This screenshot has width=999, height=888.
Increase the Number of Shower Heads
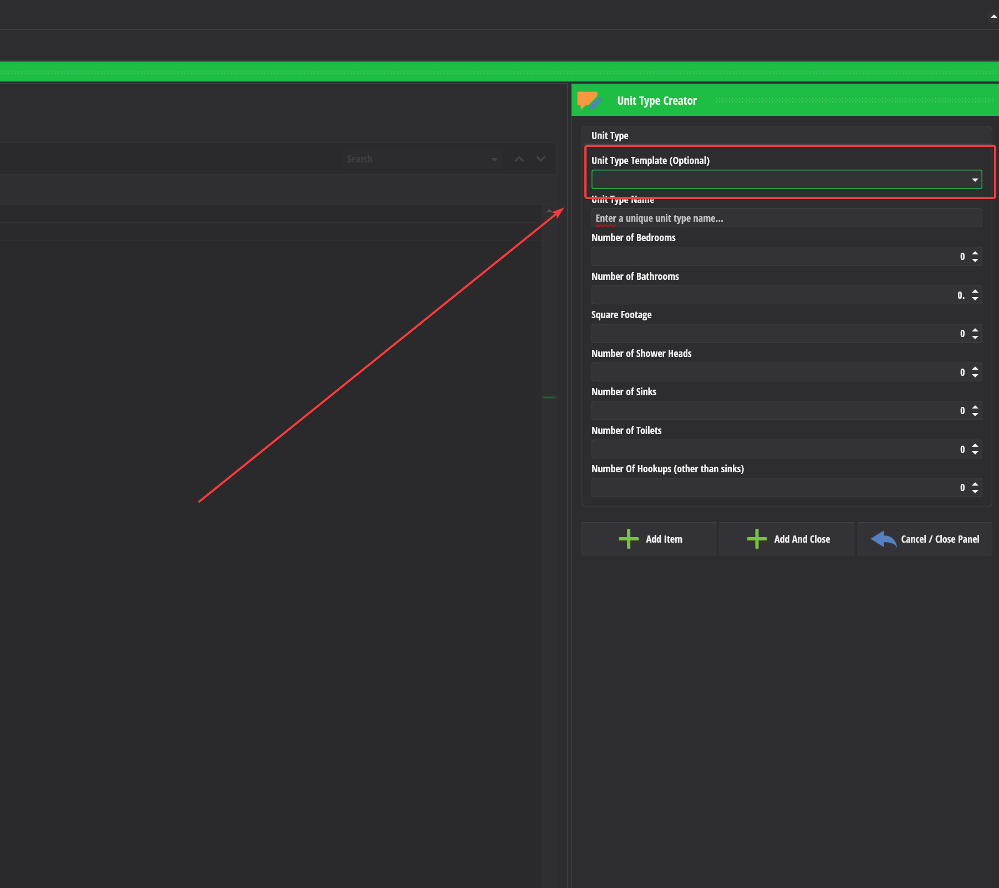tap(975, 369)
